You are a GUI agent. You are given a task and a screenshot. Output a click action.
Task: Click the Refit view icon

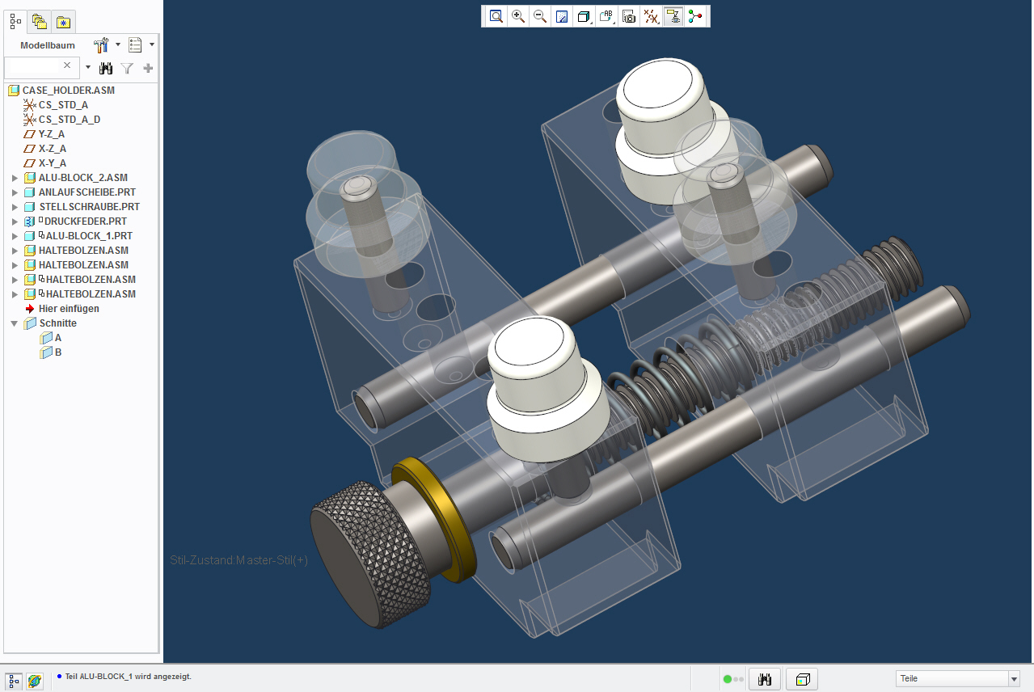click(x=496, y=16)
